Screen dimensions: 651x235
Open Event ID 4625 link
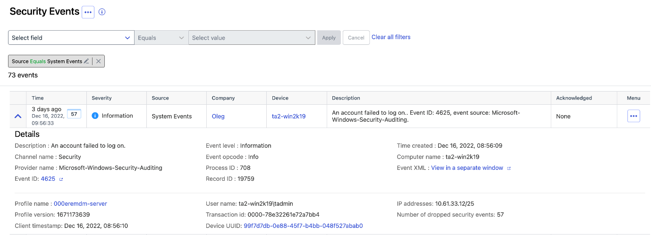click(x=48, y=179)
